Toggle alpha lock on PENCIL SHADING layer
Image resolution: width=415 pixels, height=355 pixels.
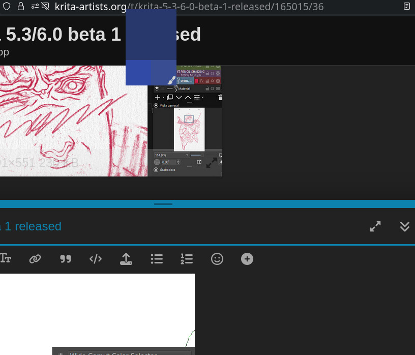tap(213, 73)
